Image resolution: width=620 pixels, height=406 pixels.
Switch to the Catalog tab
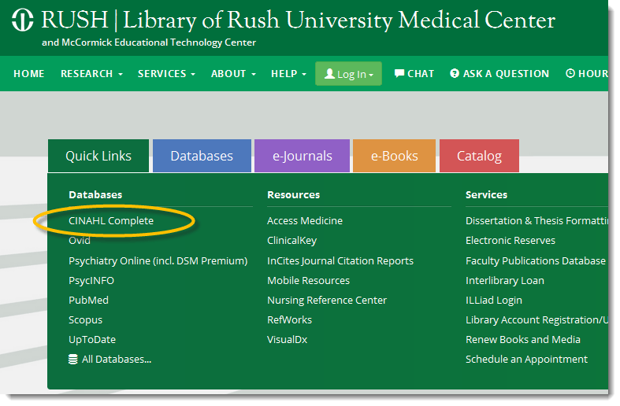coord(479,156)
